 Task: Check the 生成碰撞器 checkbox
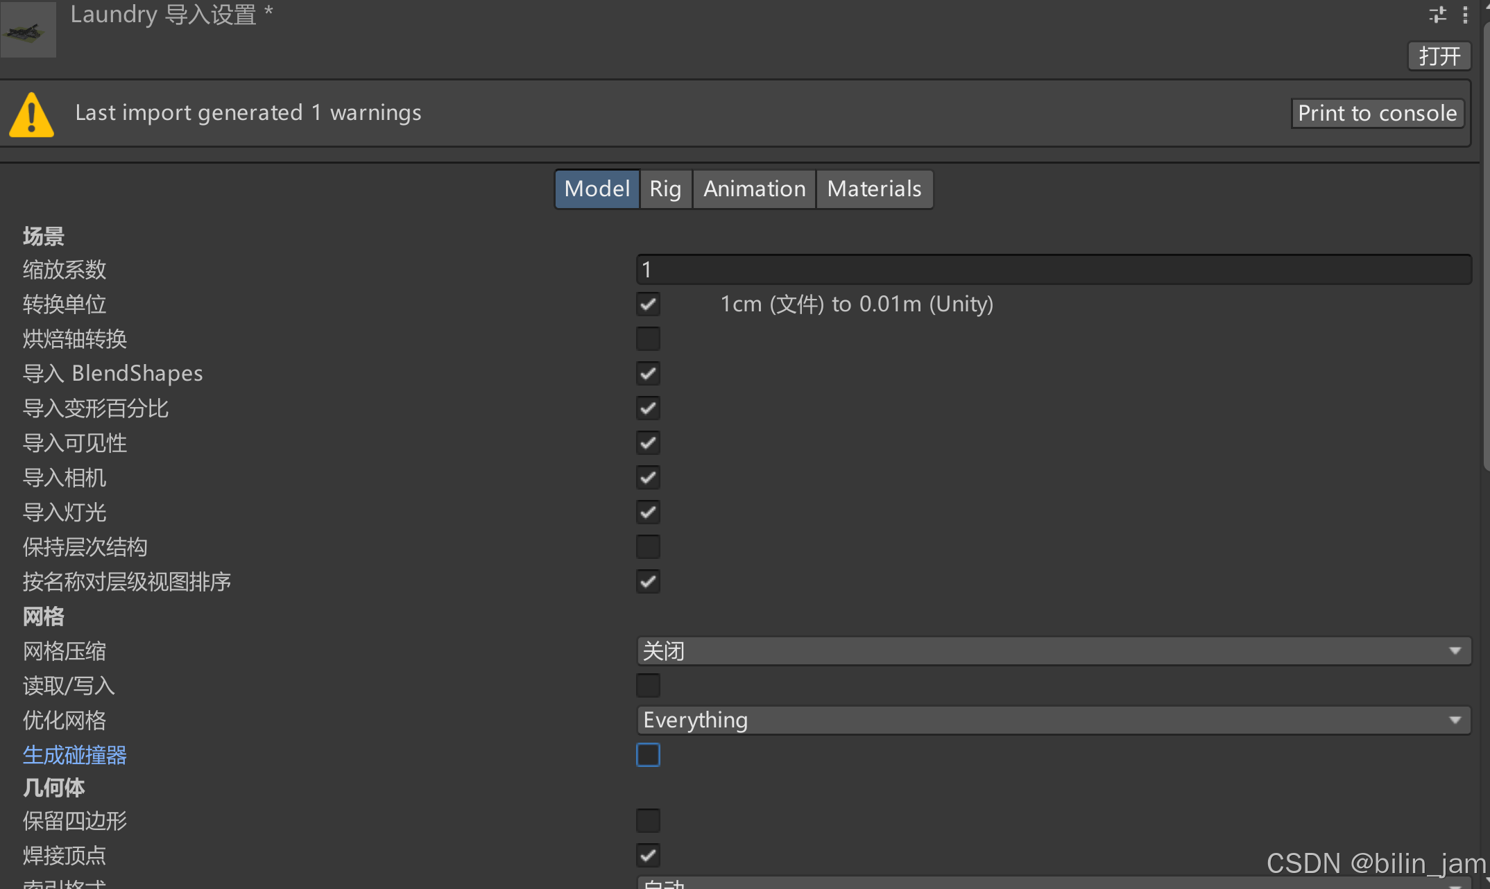pos(648,754)
